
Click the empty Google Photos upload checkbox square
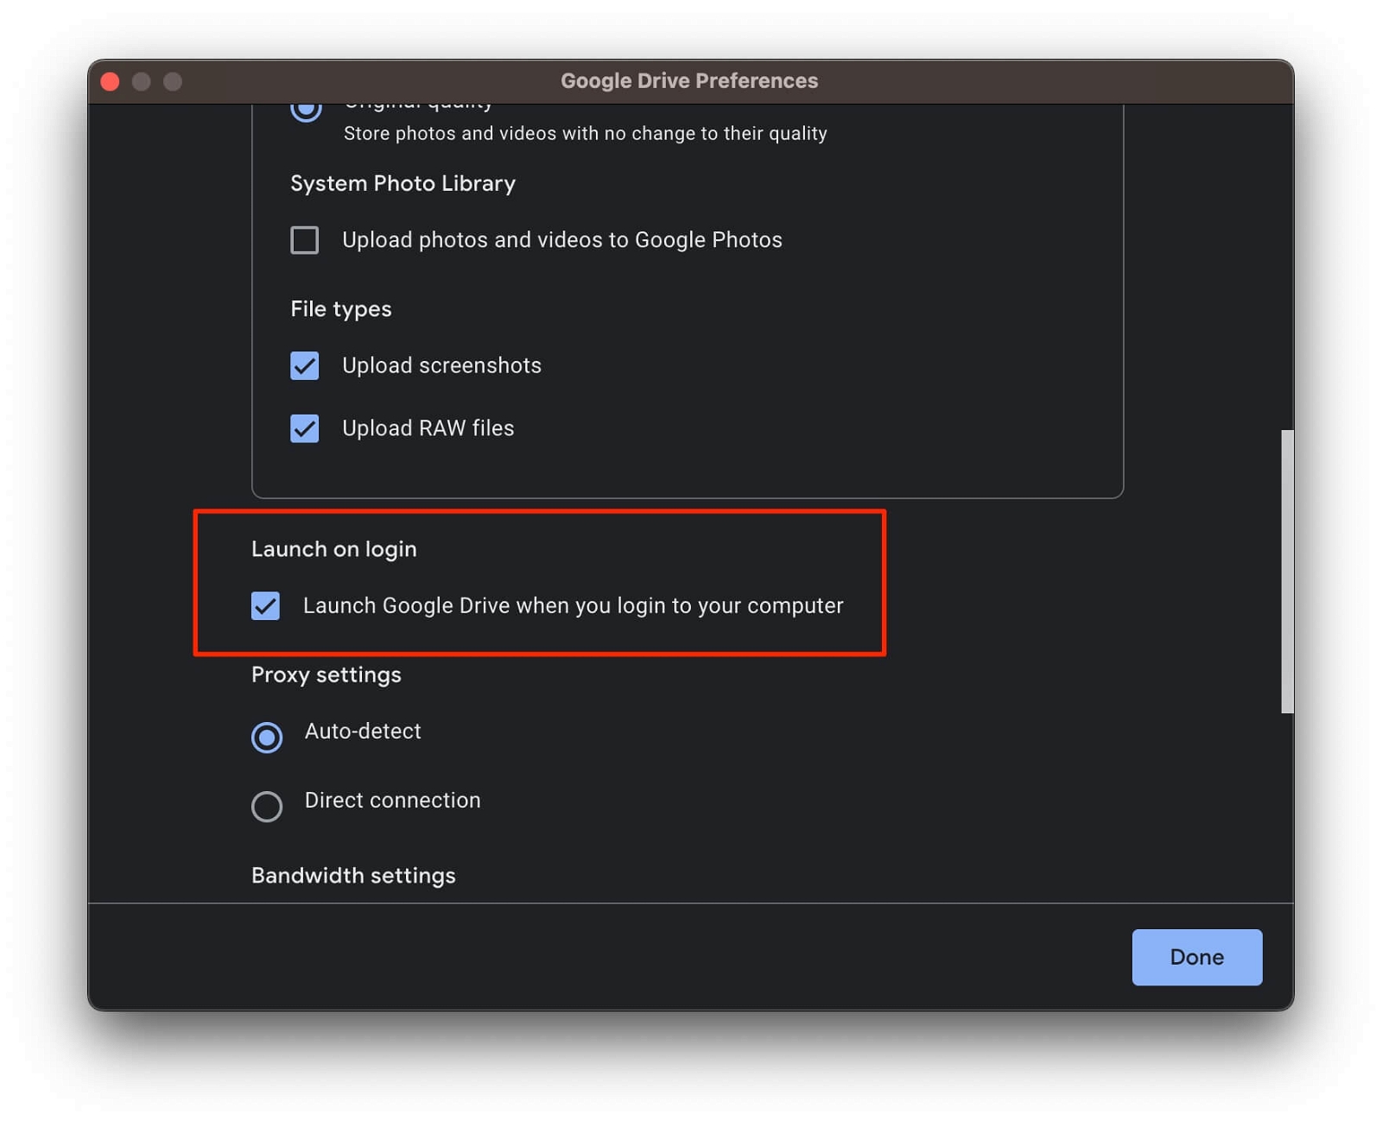304,240
